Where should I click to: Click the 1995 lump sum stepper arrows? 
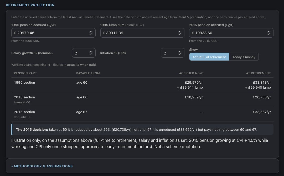tap(179, 33)
